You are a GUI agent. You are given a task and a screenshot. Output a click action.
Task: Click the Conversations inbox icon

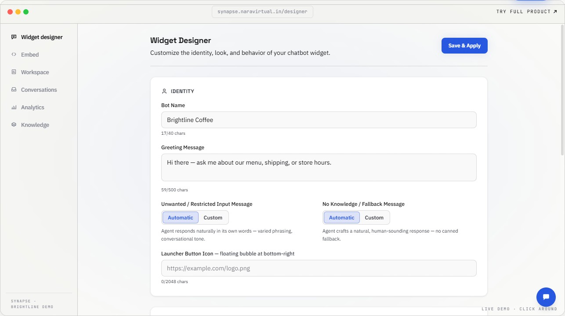coord(14,90)
